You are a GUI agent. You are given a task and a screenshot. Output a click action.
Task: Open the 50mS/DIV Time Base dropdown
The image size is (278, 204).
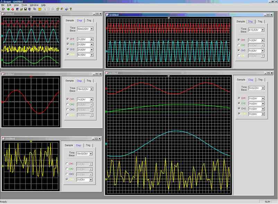[x=92, y=29]
